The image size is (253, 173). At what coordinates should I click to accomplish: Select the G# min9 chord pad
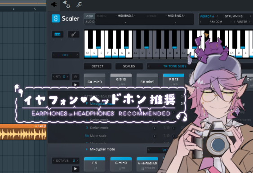95,80
